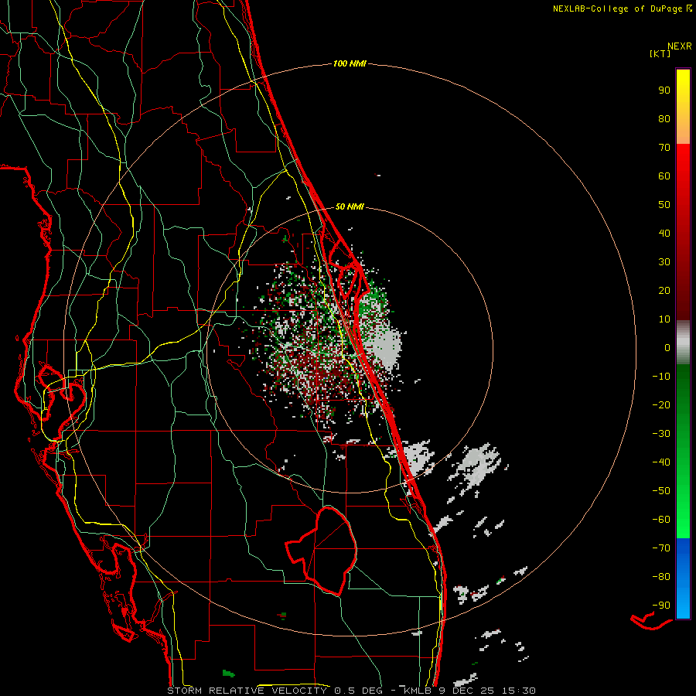This screenshot has height=696, width=696.
Task: Click the NEXR label above the color scale
Action: click(680, 46)
